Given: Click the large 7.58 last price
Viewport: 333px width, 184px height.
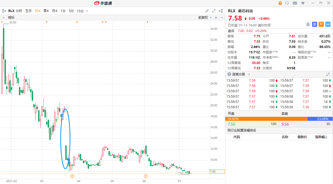Looking at the screenshot, I should click(x=235, y=18).
